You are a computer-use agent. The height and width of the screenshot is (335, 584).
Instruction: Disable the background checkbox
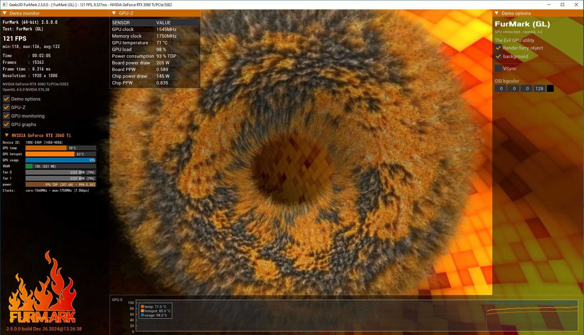pyautogui.click(x=498, y=56)
